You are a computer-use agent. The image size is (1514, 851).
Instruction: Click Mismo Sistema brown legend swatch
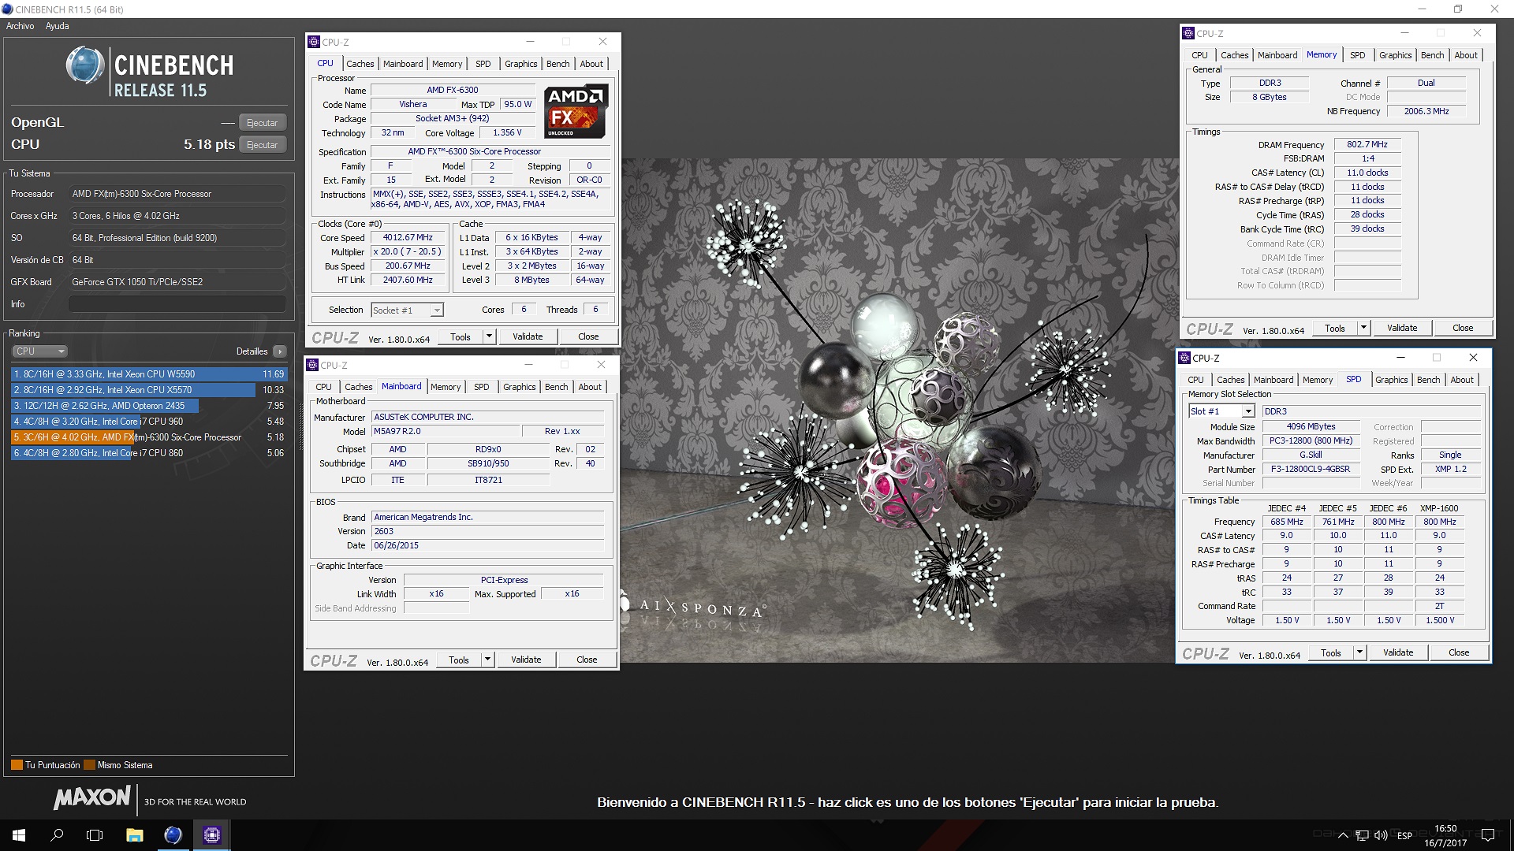click(89, 765)
